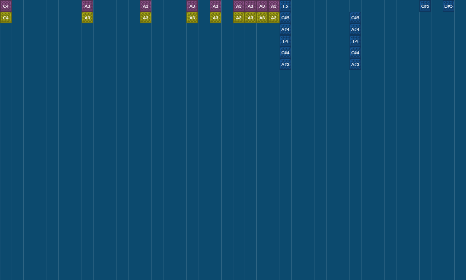
Task: Select the pink C4 note in the first column
Action: tap(5, 6)
